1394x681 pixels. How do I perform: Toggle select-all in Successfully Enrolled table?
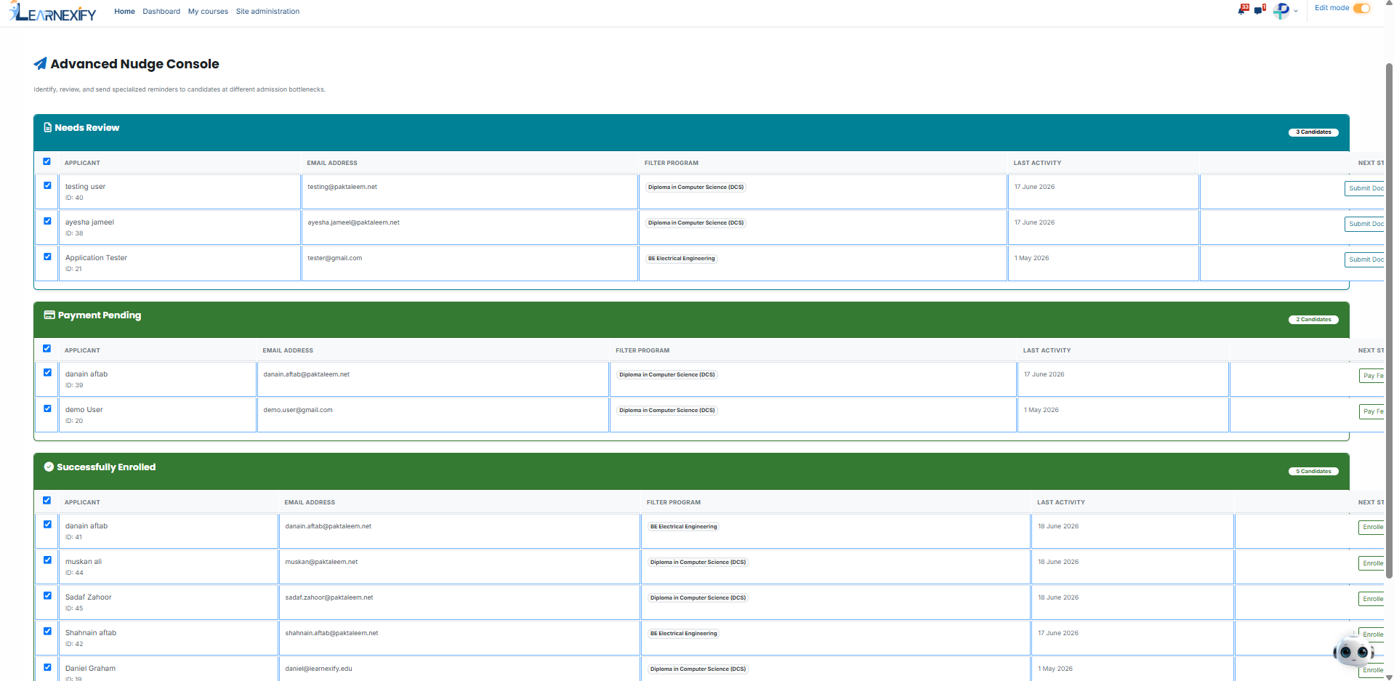[47, 501]
